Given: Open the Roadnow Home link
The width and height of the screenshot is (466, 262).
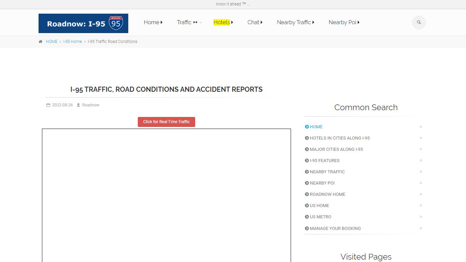Looking at the screenshot, I should (x=327, y=194).
